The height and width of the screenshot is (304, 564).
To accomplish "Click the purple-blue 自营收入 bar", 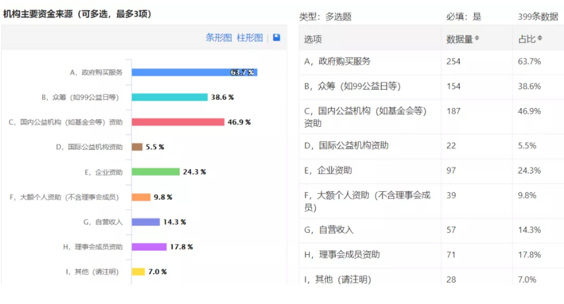I will [146, 222].
